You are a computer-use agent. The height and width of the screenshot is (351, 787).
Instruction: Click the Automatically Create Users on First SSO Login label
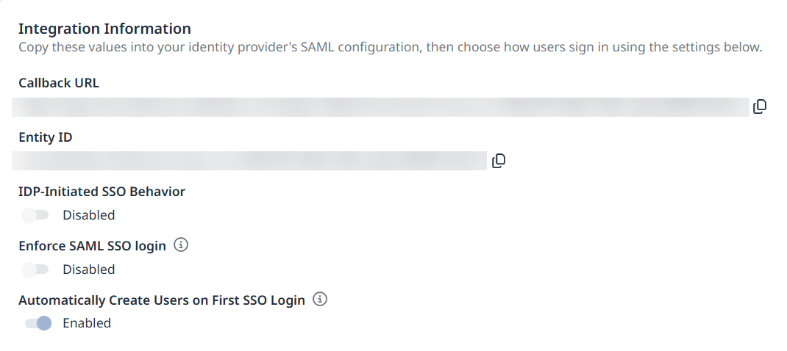[162, 300]
